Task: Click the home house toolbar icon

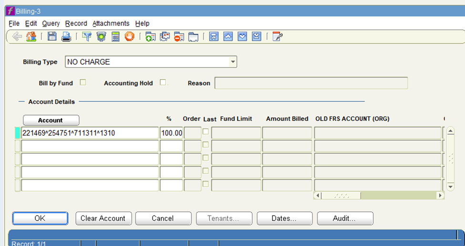Action: [x=31, y=37]
